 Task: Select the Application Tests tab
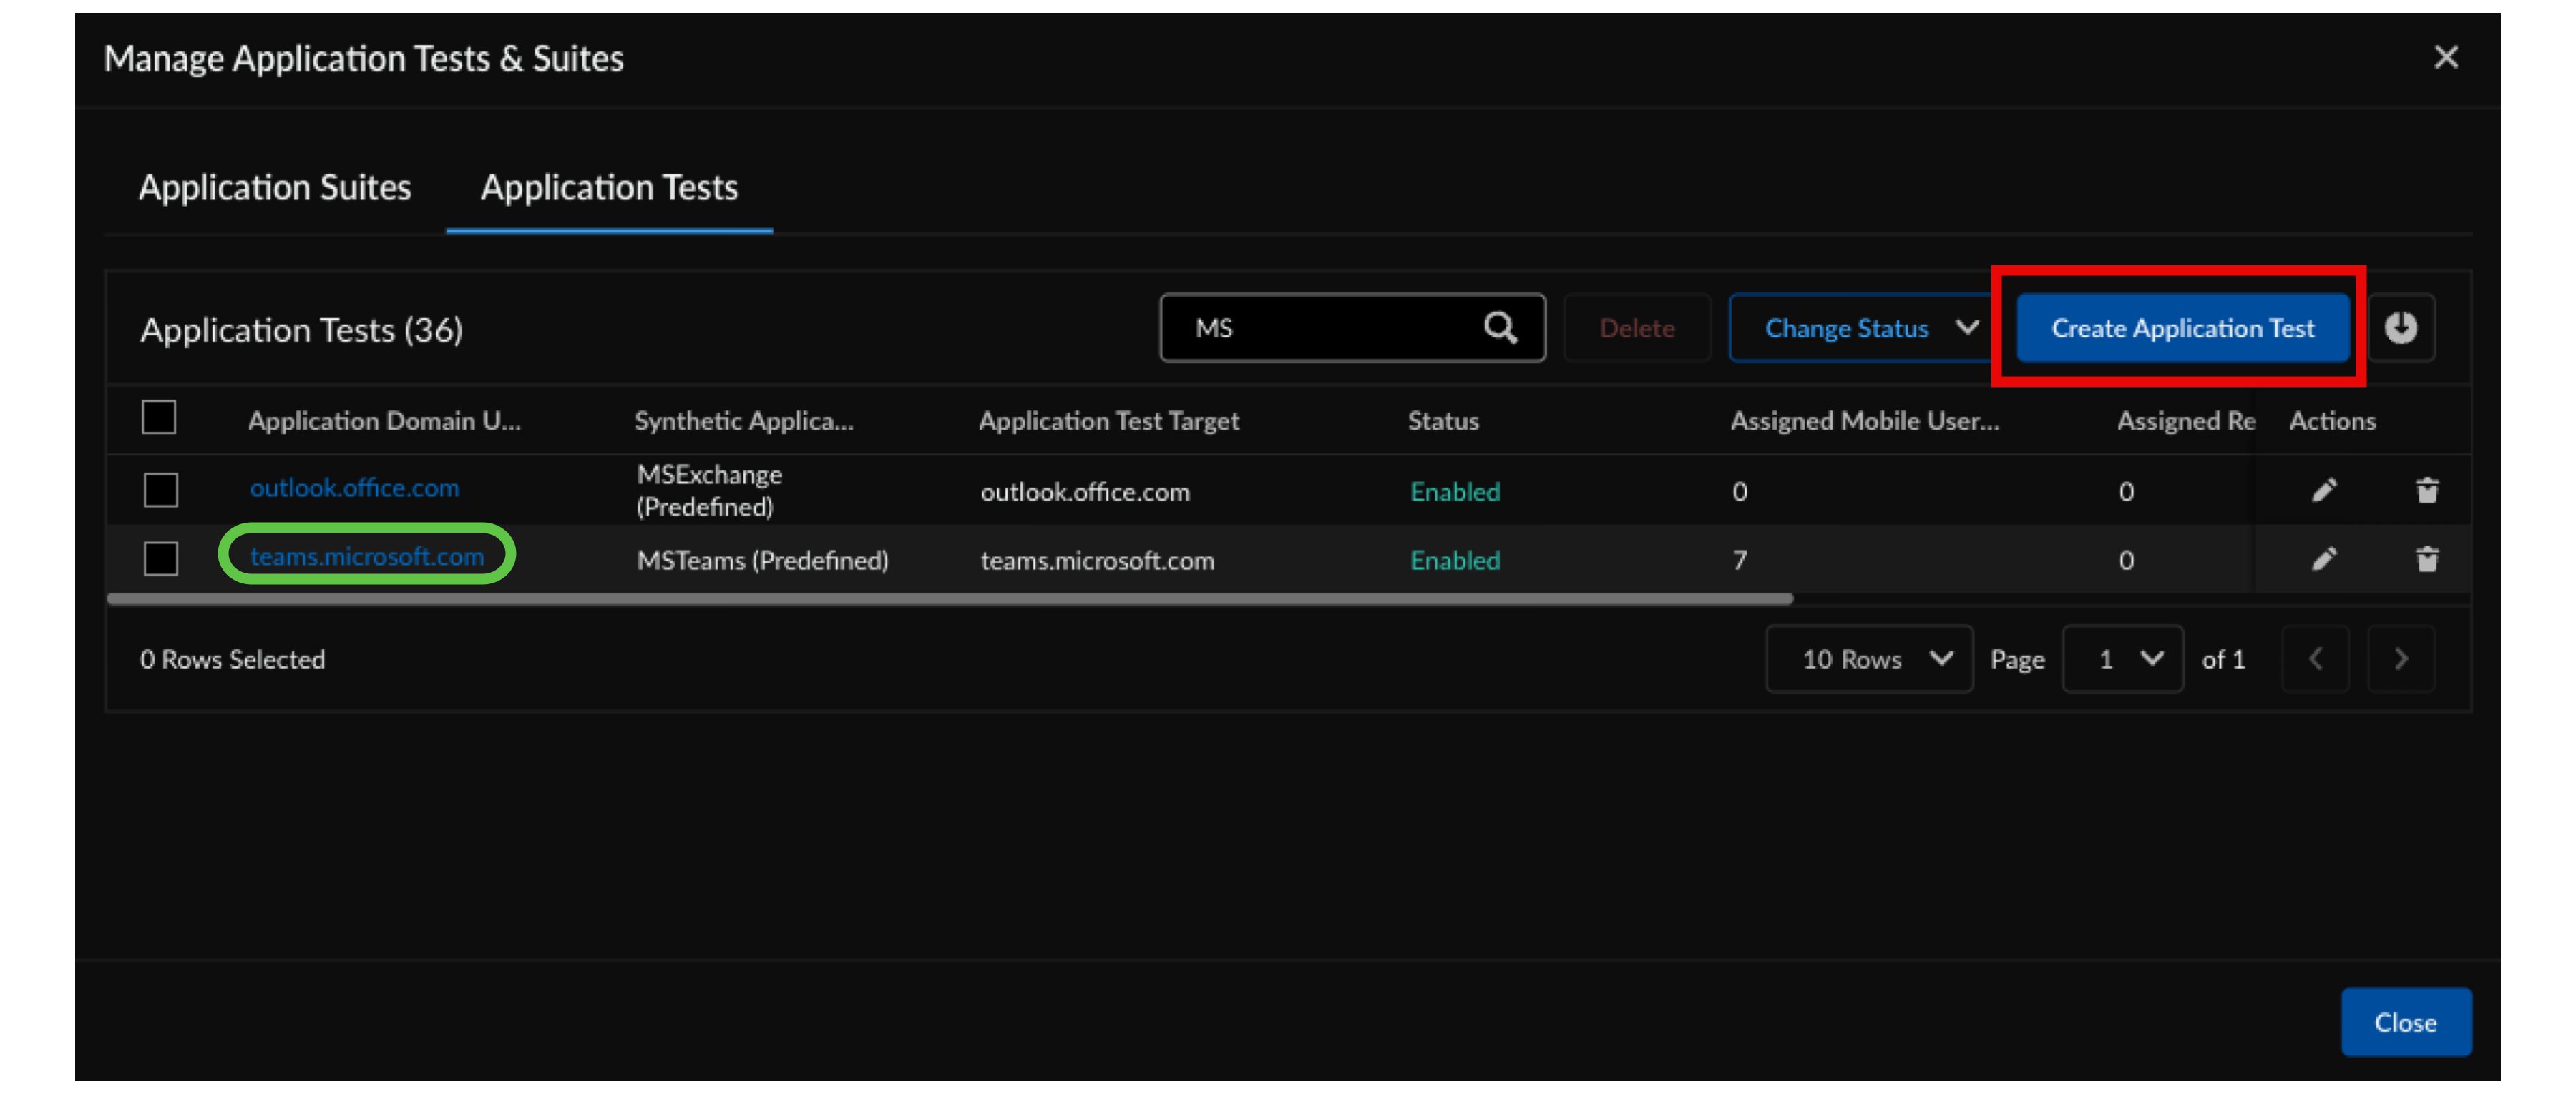[609, 188]
